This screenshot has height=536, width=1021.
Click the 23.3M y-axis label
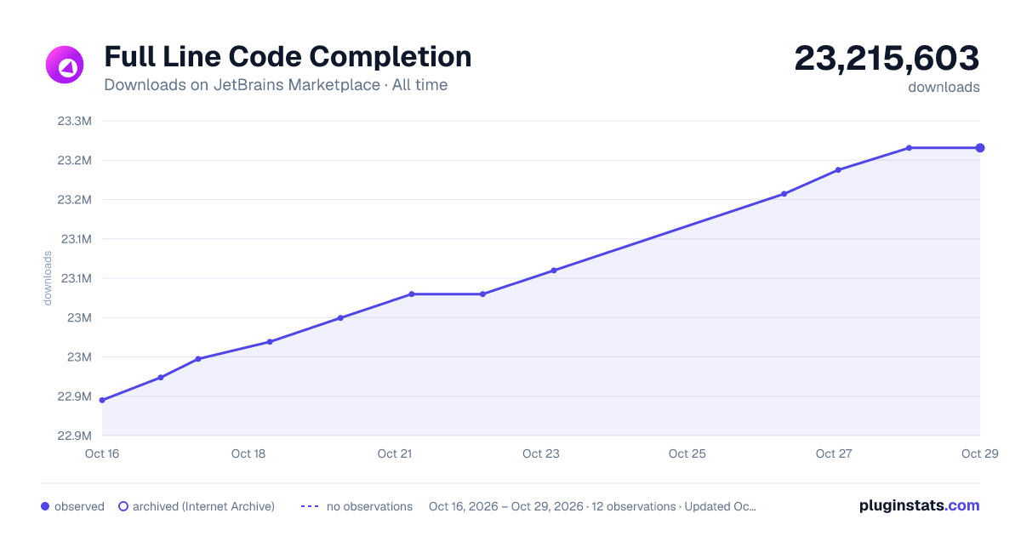(x=74, y=121)
